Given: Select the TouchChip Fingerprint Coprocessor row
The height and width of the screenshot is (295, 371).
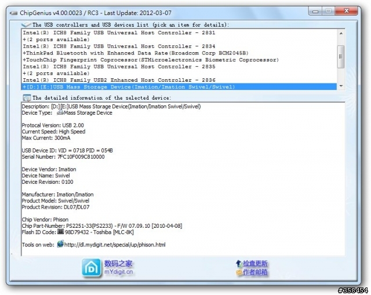Looking at the screenshot, I should coord(179,60).
